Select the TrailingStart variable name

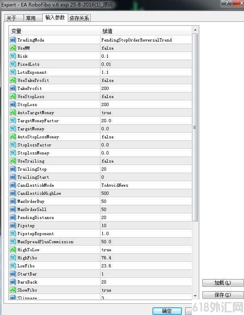[x=33, y=177]
